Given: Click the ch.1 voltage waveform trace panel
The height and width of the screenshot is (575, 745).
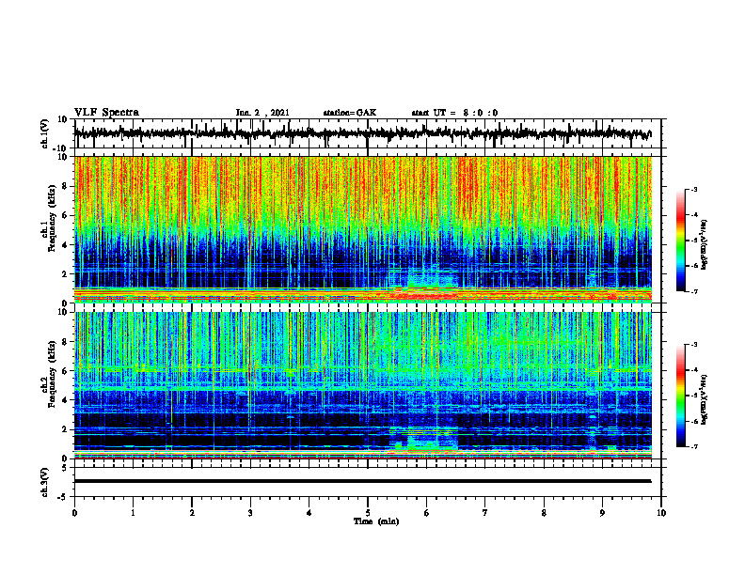Looking at the screenshot, I should point(368,133).
